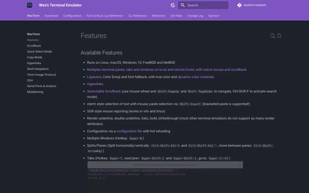Click the SGR style mouse reporting line

pyautogui.click(x=126, y=111)
